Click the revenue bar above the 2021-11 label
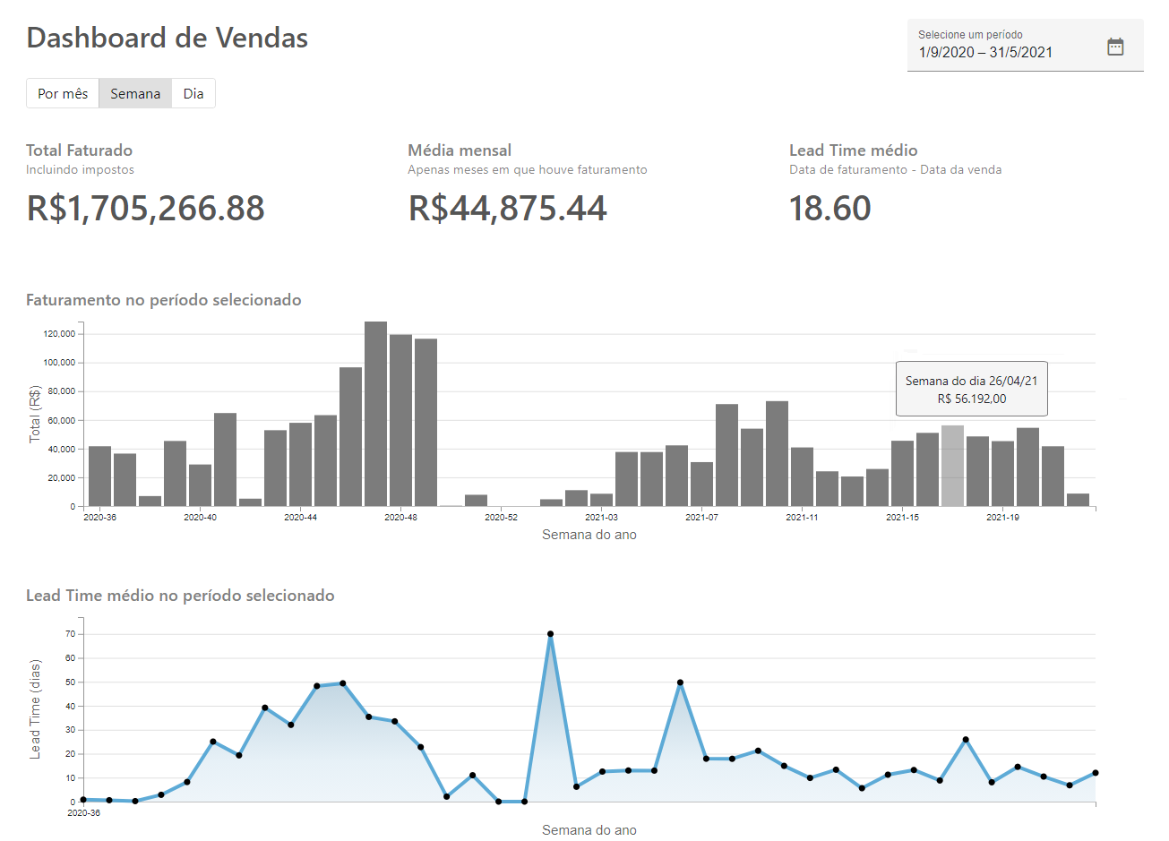 [802, 476]
